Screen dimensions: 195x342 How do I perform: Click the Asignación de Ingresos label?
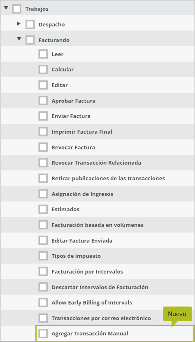82,194
